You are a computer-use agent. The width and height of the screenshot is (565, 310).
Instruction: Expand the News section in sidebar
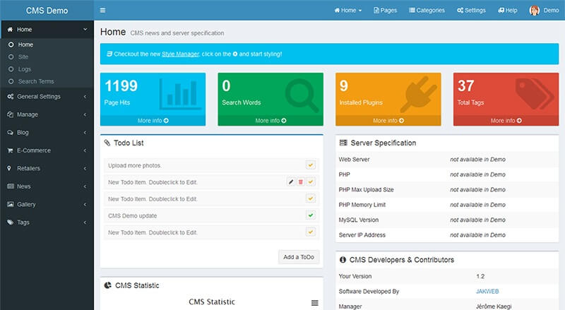85,186
